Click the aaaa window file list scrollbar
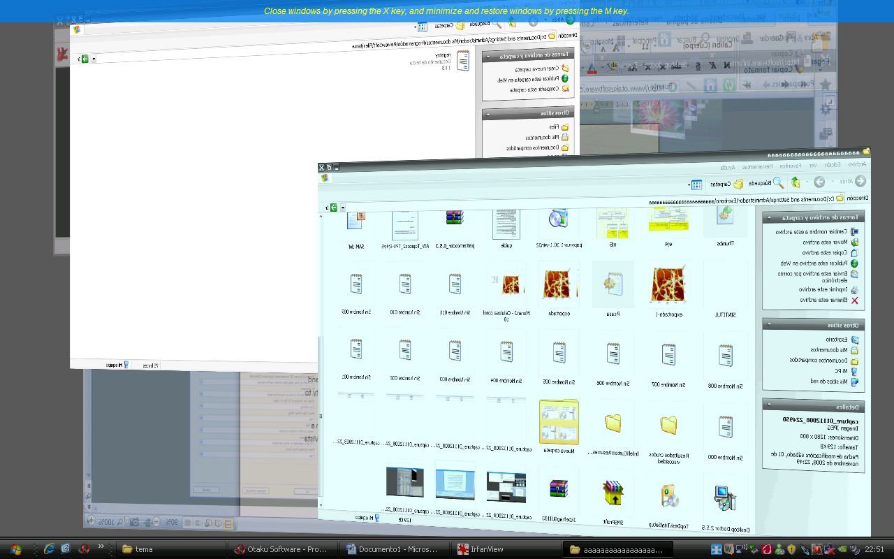The height and width of the screenshot is (559, 894). pos(321,360)
